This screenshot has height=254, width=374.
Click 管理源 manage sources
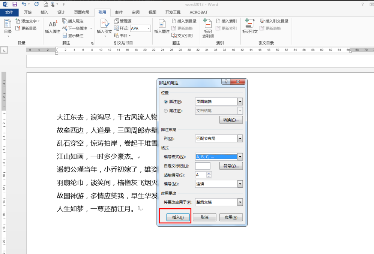click(x=123, y=21)
